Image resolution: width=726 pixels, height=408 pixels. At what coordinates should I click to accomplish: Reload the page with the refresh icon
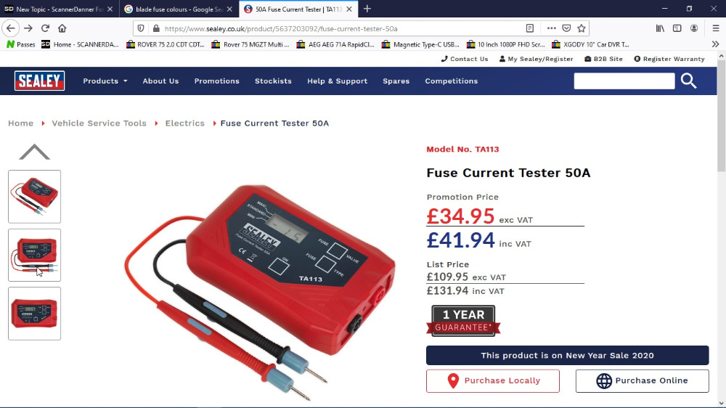pyautogui.click(x=45, y=28)
